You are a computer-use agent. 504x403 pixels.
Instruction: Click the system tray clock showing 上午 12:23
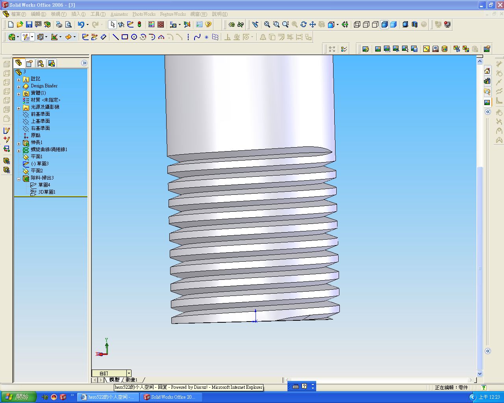pyautogui.click(x=489, y=397)
